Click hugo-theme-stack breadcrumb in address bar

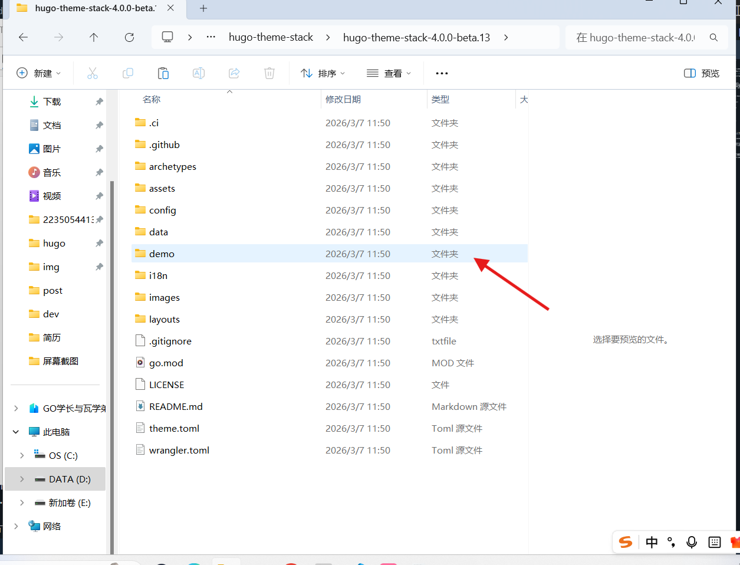[x=271, y=37]
